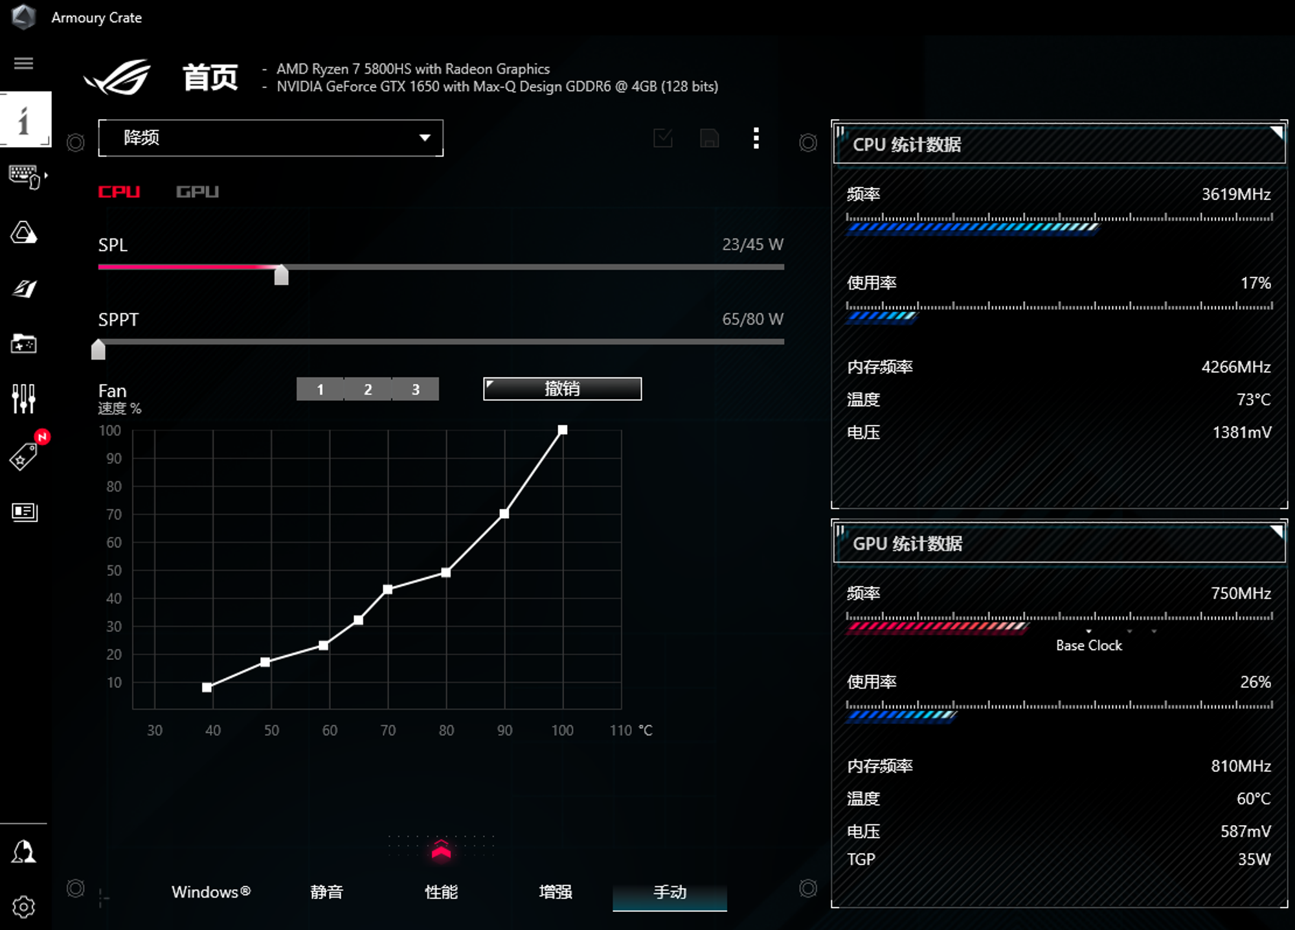Expand the 降频 profile dropdown
Image resolution: width=1295 pixels, height=930 pixels.
coord(271,138)
